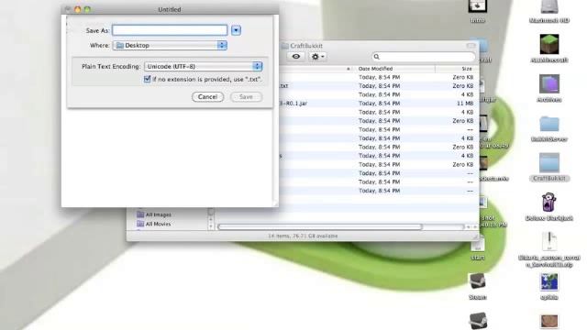This screenshot has height=330, width=587.
Task: Click the Finder horizontal scrollbar
Action: 320,226
